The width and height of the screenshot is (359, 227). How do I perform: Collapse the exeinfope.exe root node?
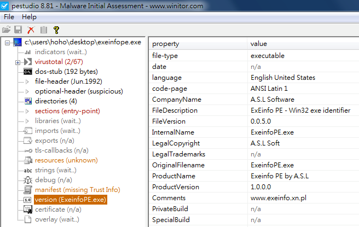tap(8, 43)
